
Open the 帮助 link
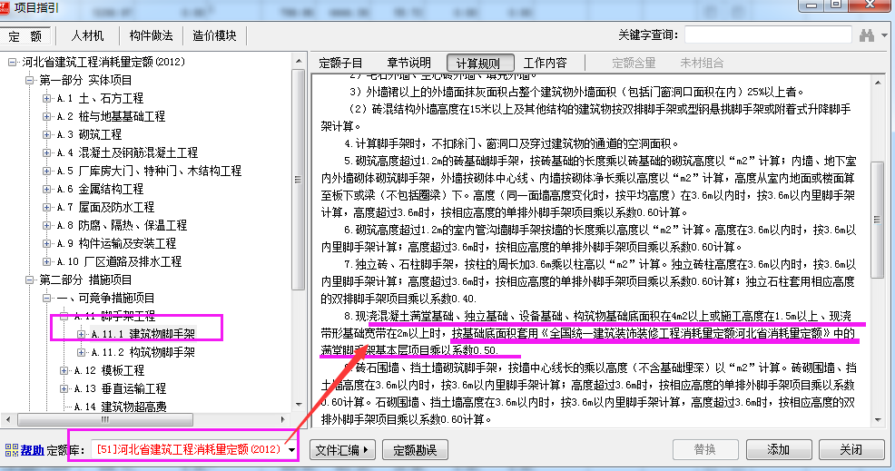point(33,450)
